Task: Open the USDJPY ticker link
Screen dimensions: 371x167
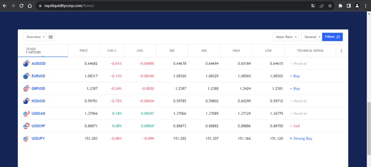Action: [x=38, y=138]
